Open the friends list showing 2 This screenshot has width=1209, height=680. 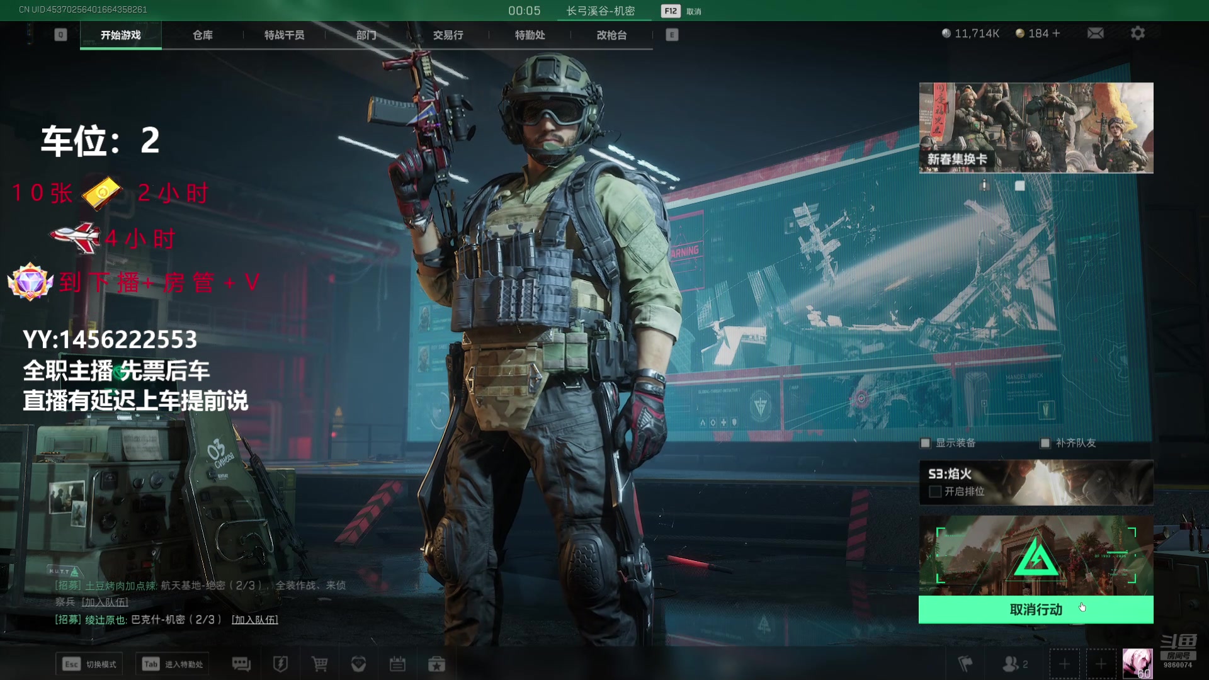click(1015, 664)
